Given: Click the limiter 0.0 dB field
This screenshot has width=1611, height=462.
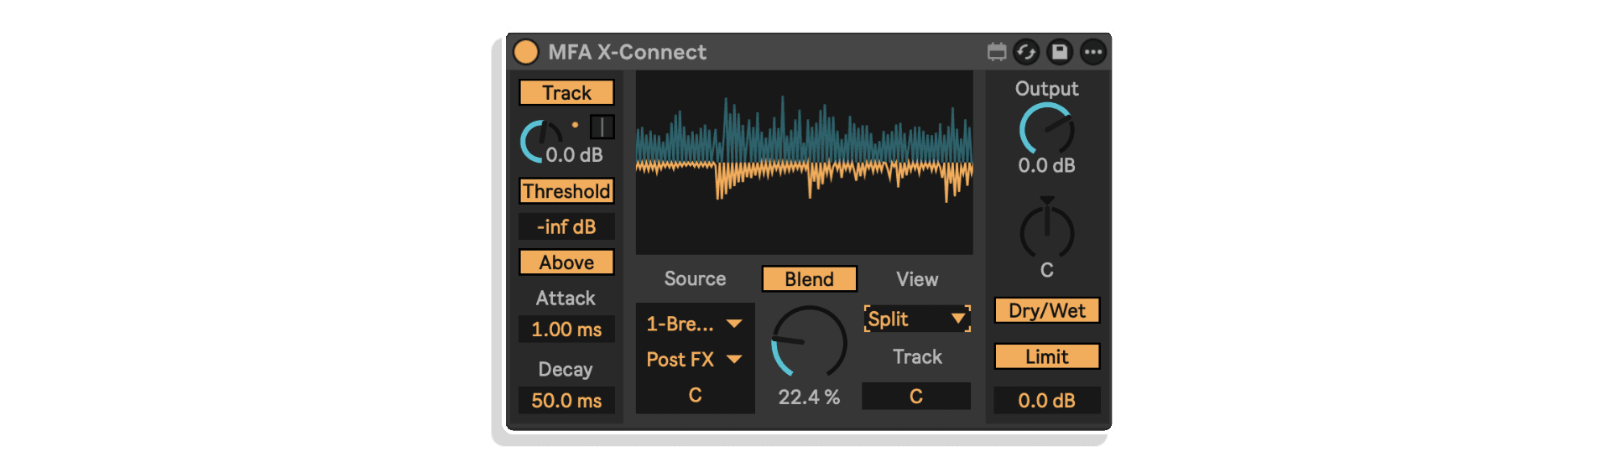Looking at the screenshot, I should coord(1046,400).
